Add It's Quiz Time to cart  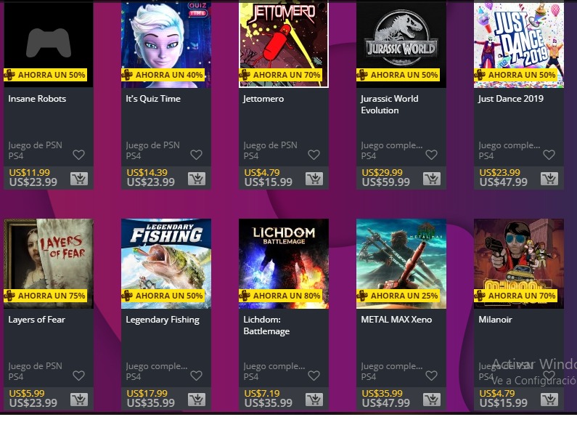(x=197, y=179)
